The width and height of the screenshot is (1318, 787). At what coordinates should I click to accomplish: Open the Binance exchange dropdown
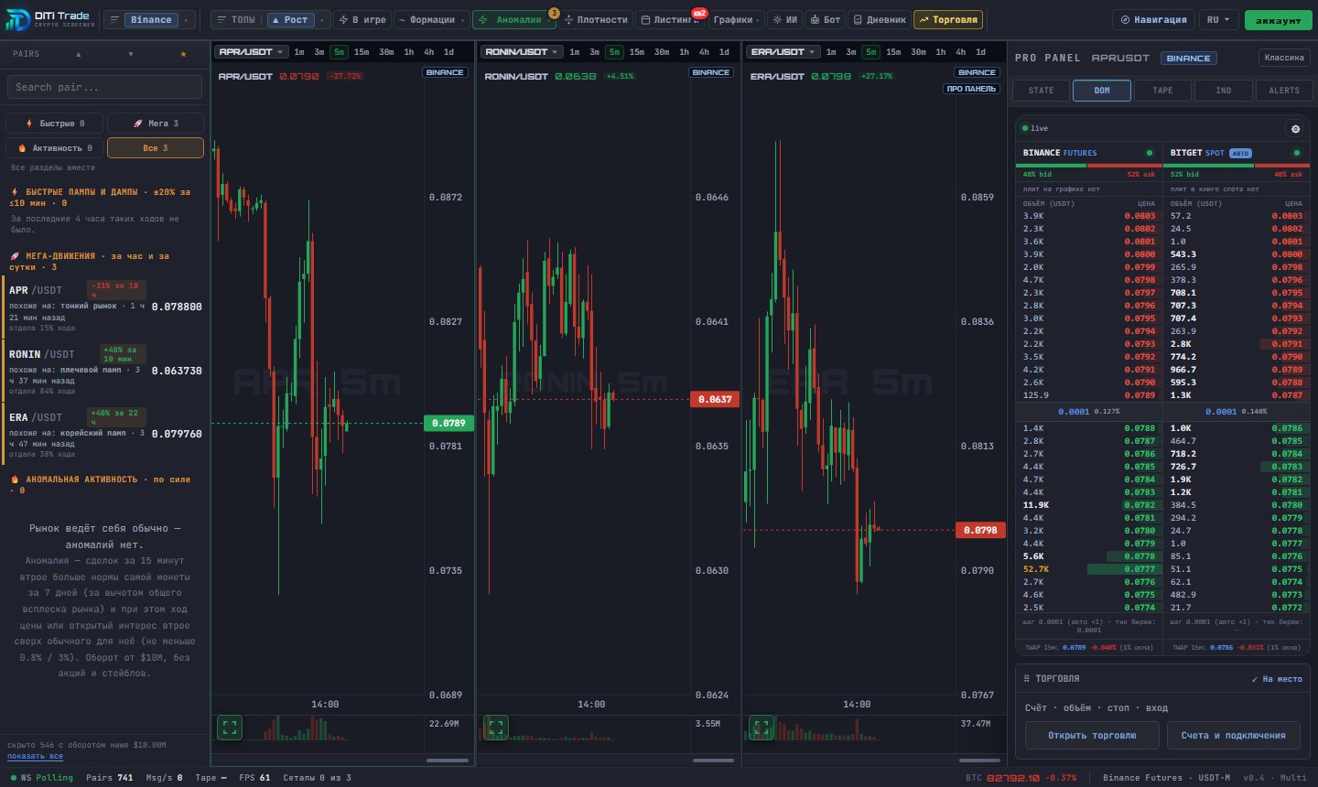[150, 19]
